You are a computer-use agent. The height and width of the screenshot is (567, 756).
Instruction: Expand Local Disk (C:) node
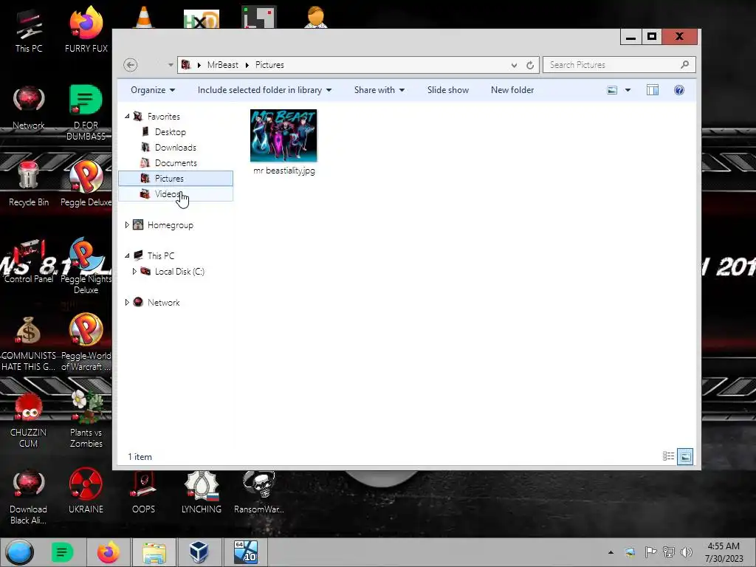coord(134,272)
